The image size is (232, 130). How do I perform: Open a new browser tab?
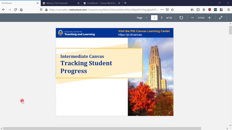[125, 3]
